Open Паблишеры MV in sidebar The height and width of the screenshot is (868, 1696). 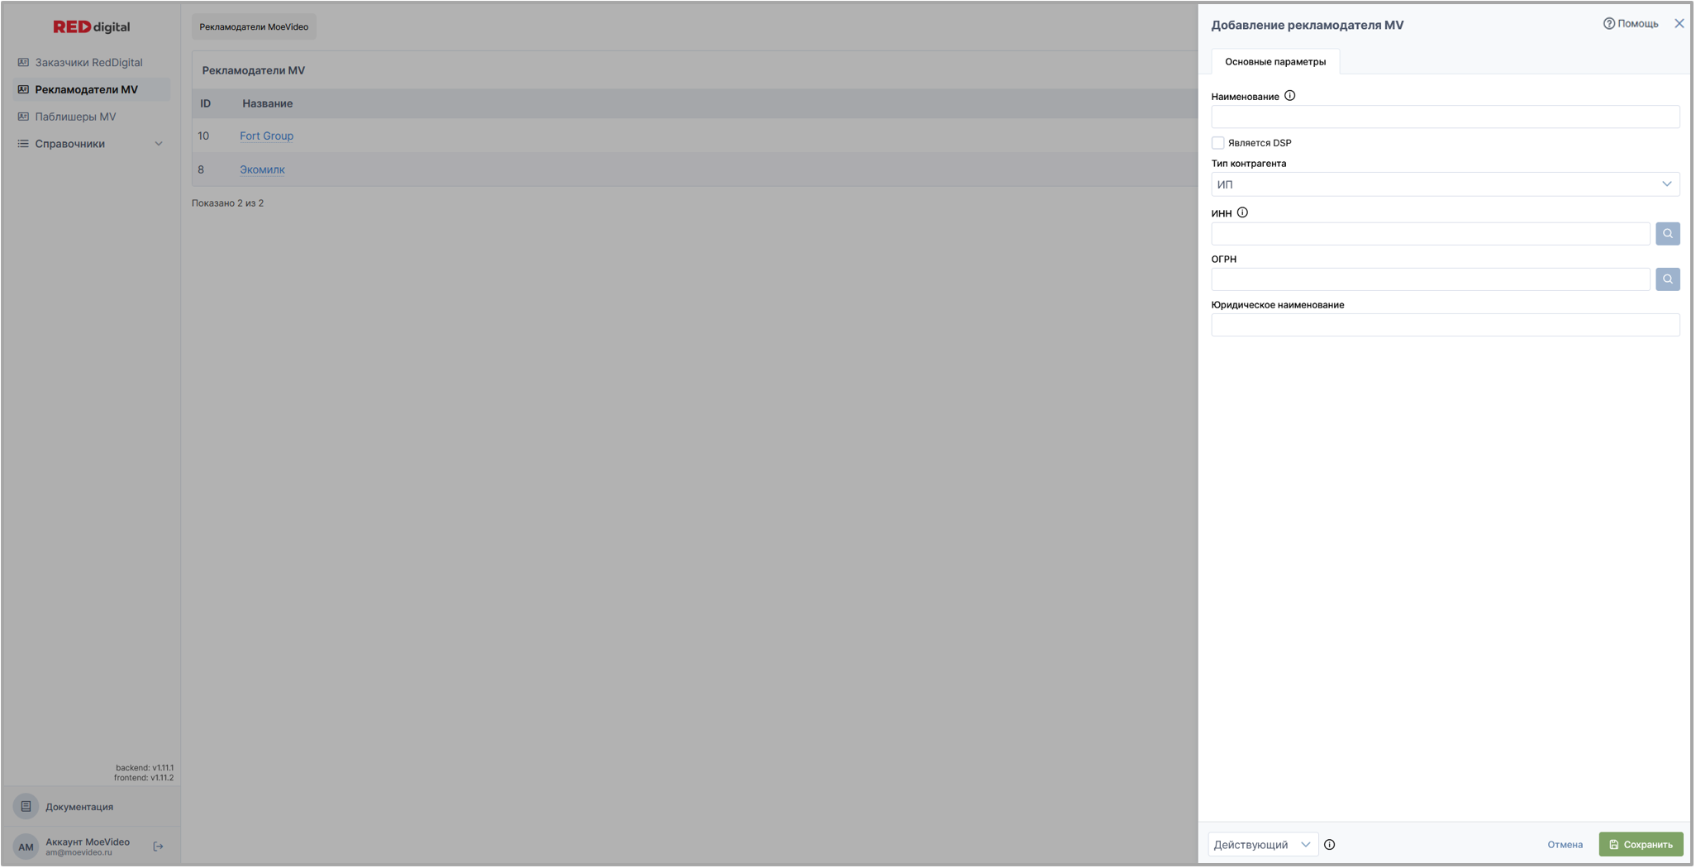(75, 117)
